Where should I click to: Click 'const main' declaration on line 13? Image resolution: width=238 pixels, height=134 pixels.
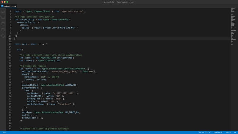click(x=21, y=44)
